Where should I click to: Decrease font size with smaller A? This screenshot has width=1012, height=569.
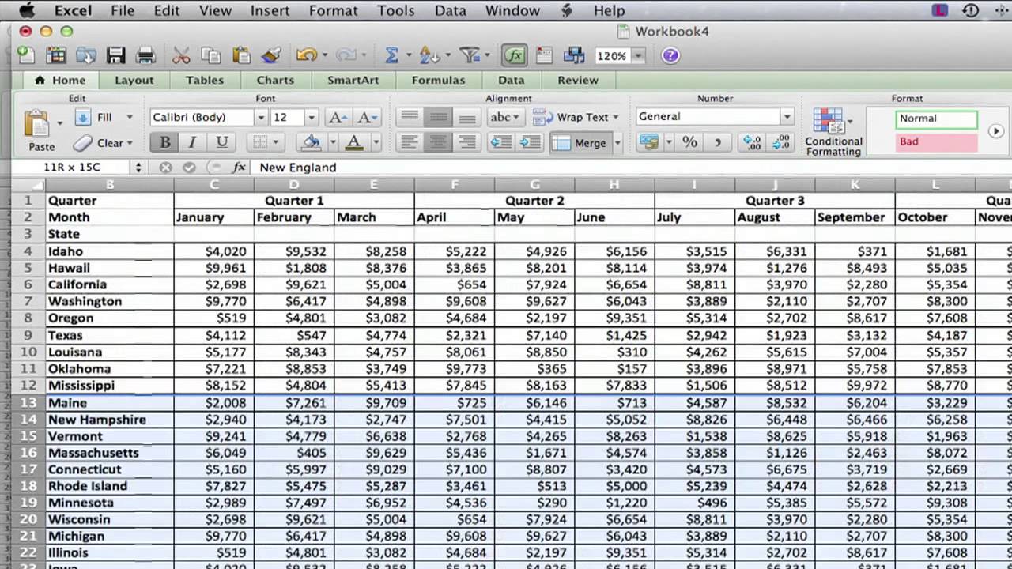(x=367, y=117)
